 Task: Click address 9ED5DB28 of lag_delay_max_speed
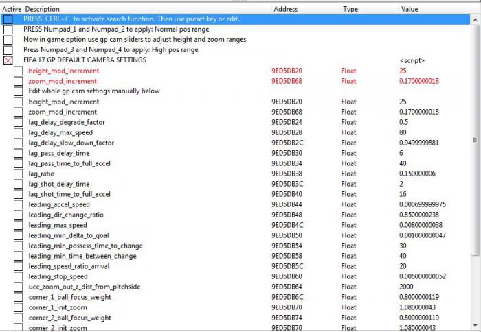pyautogui.click(x=287, y=132)
